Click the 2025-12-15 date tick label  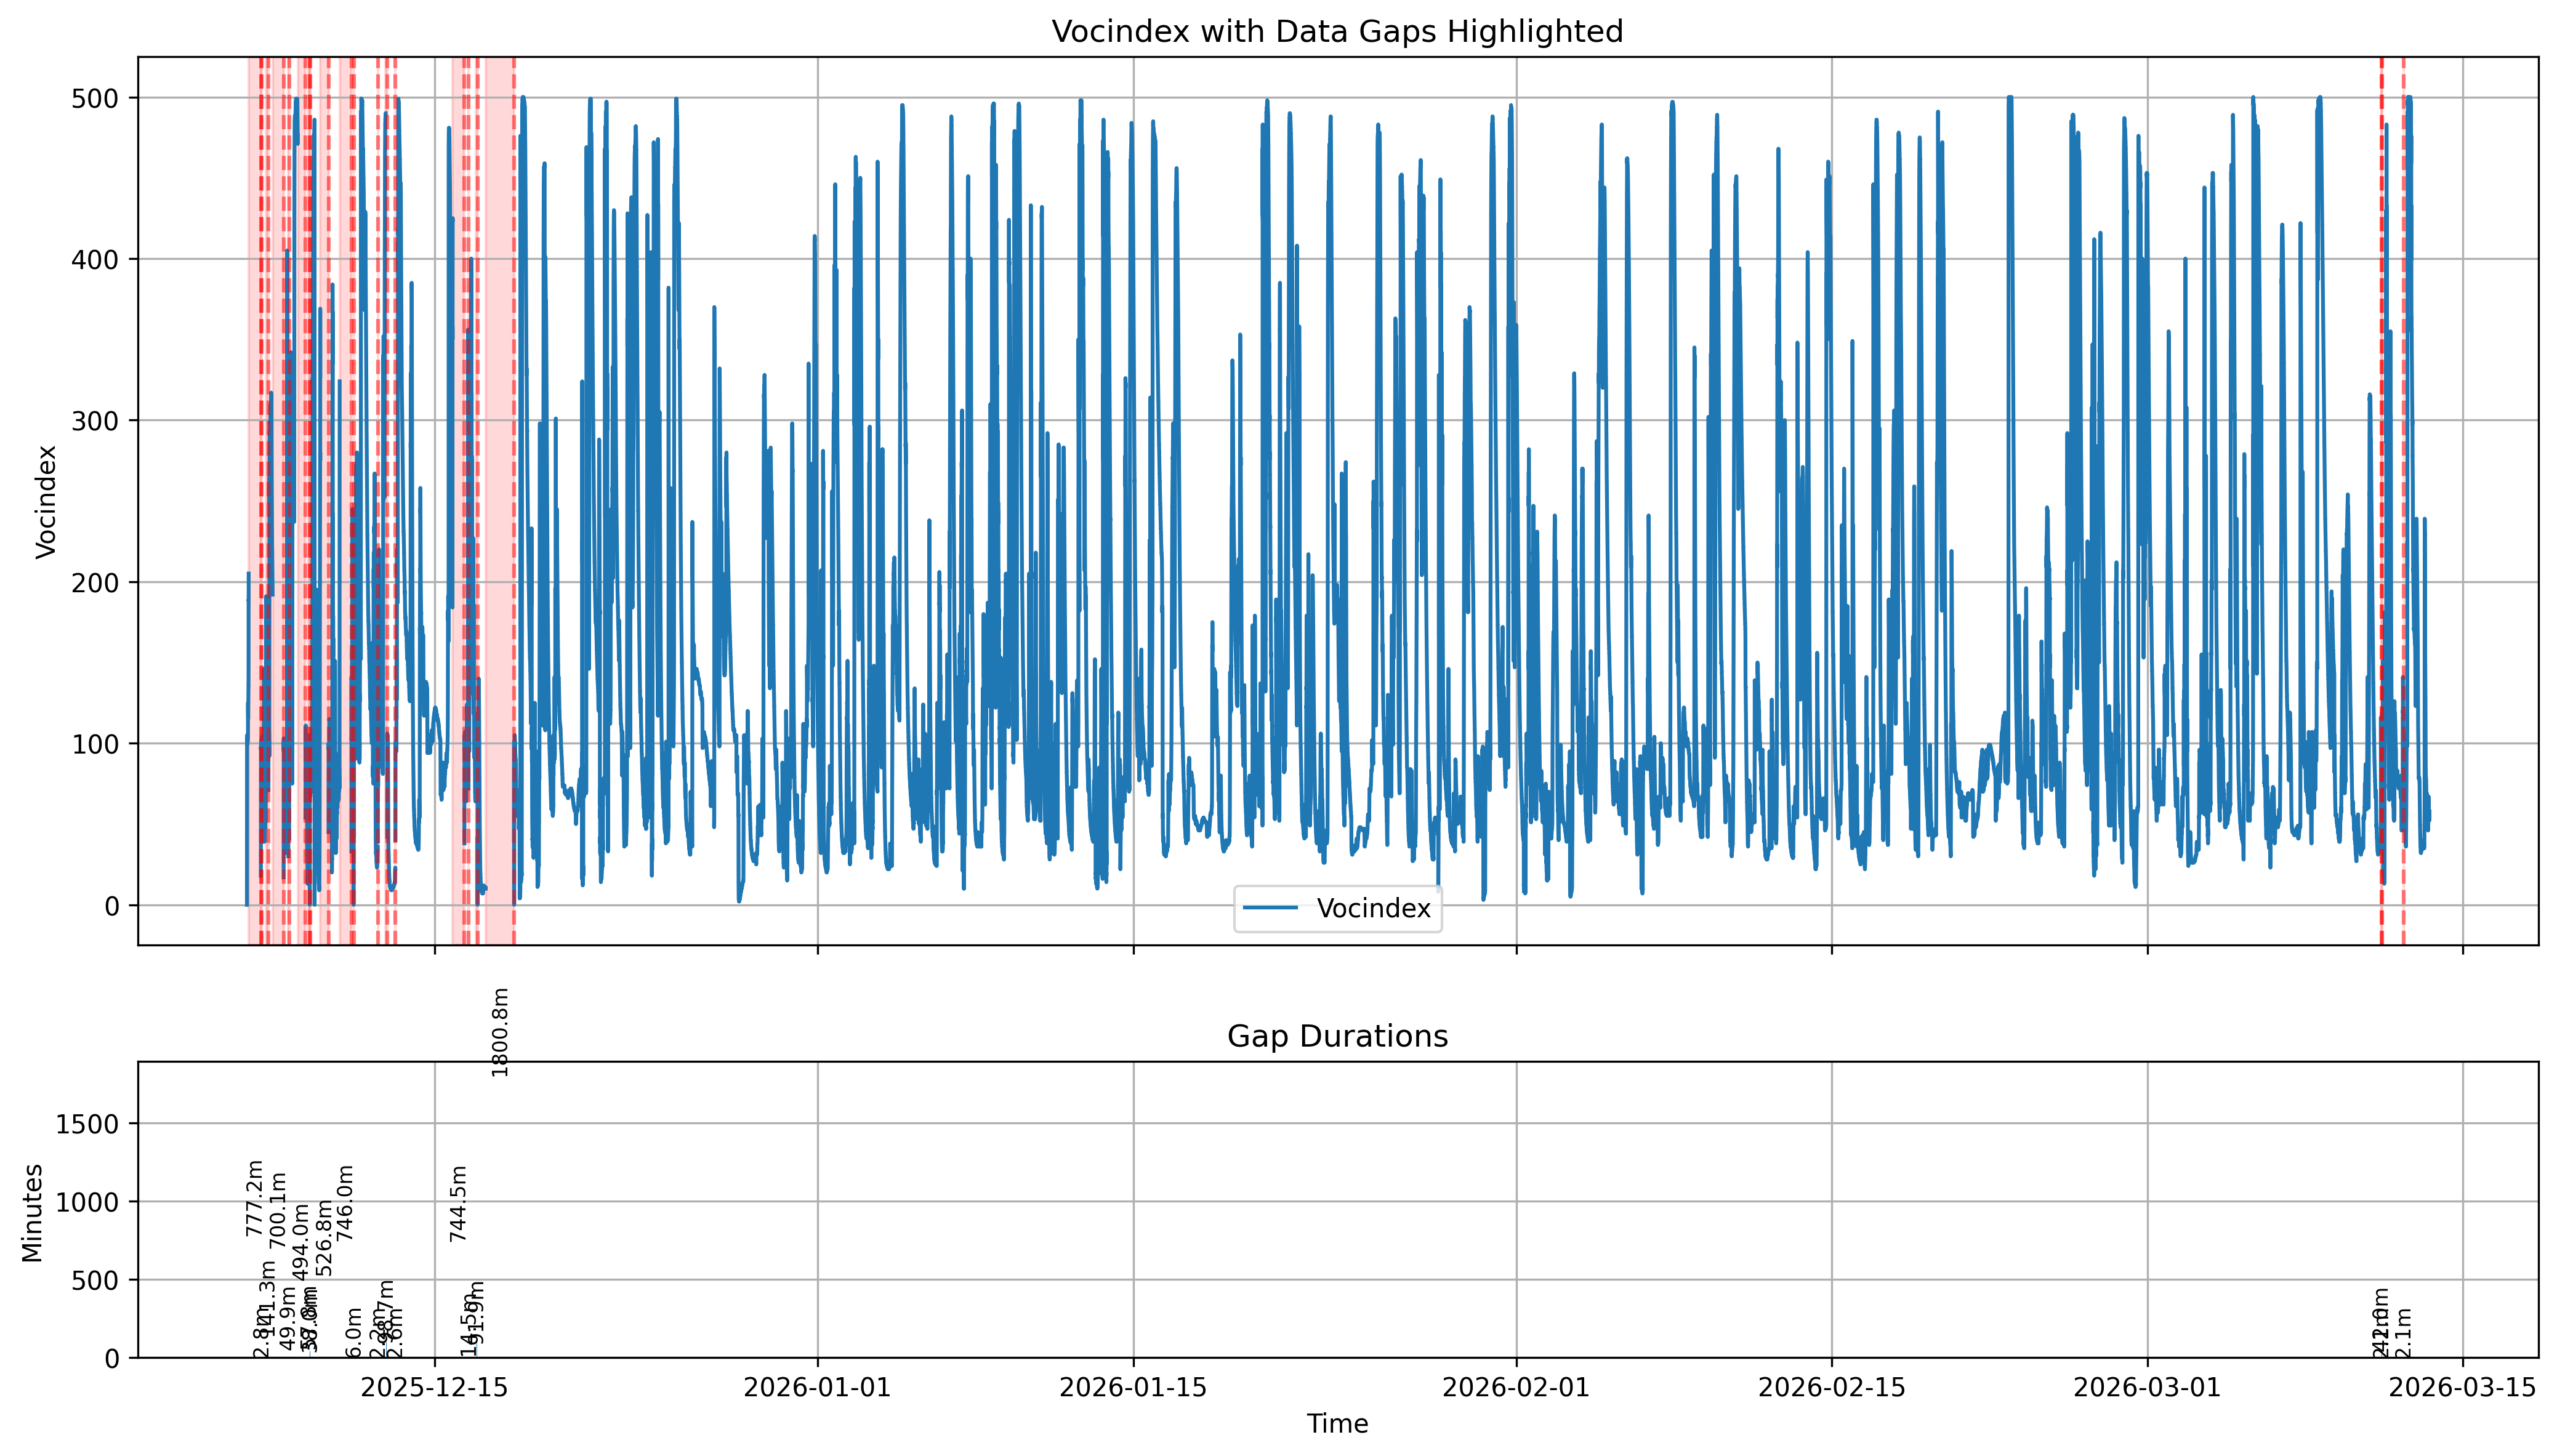point(434,1388)
